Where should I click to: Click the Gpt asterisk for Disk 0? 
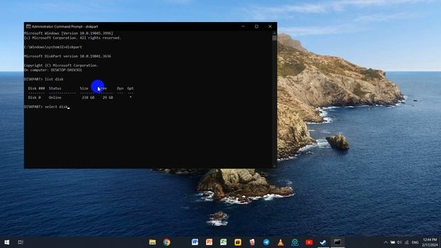click(x=130, y=96)
